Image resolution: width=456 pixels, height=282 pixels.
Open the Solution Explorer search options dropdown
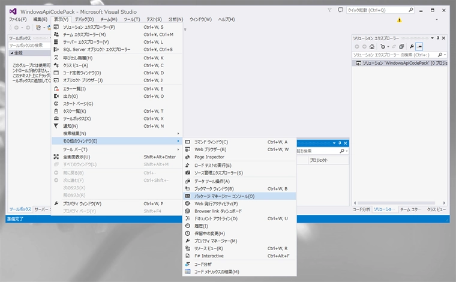445,55
